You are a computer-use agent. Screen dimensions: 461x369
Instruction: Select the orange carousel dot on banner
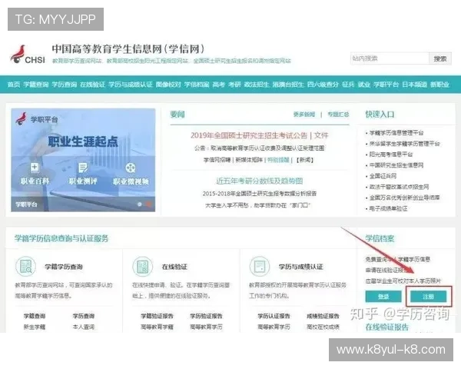149,204
